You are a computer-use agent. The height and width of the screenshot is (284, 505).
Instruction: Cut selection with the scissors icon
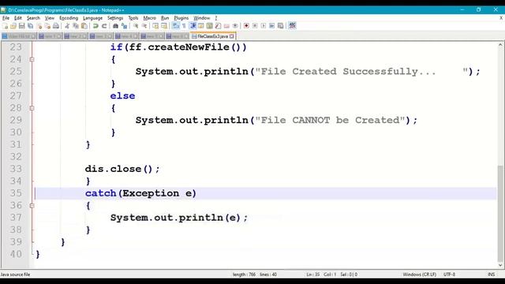(67, 26)
